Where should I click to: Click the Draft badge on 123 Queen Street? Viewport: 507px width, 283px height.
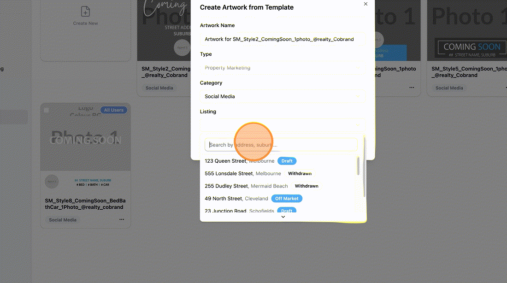point(287,161)
